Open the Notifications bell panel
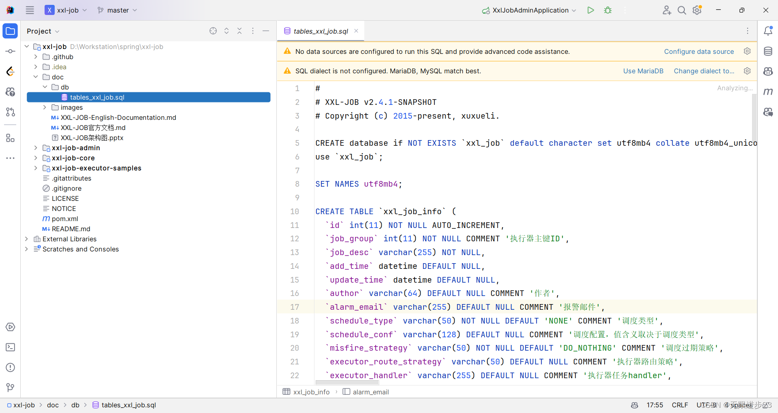 point(768,30)
